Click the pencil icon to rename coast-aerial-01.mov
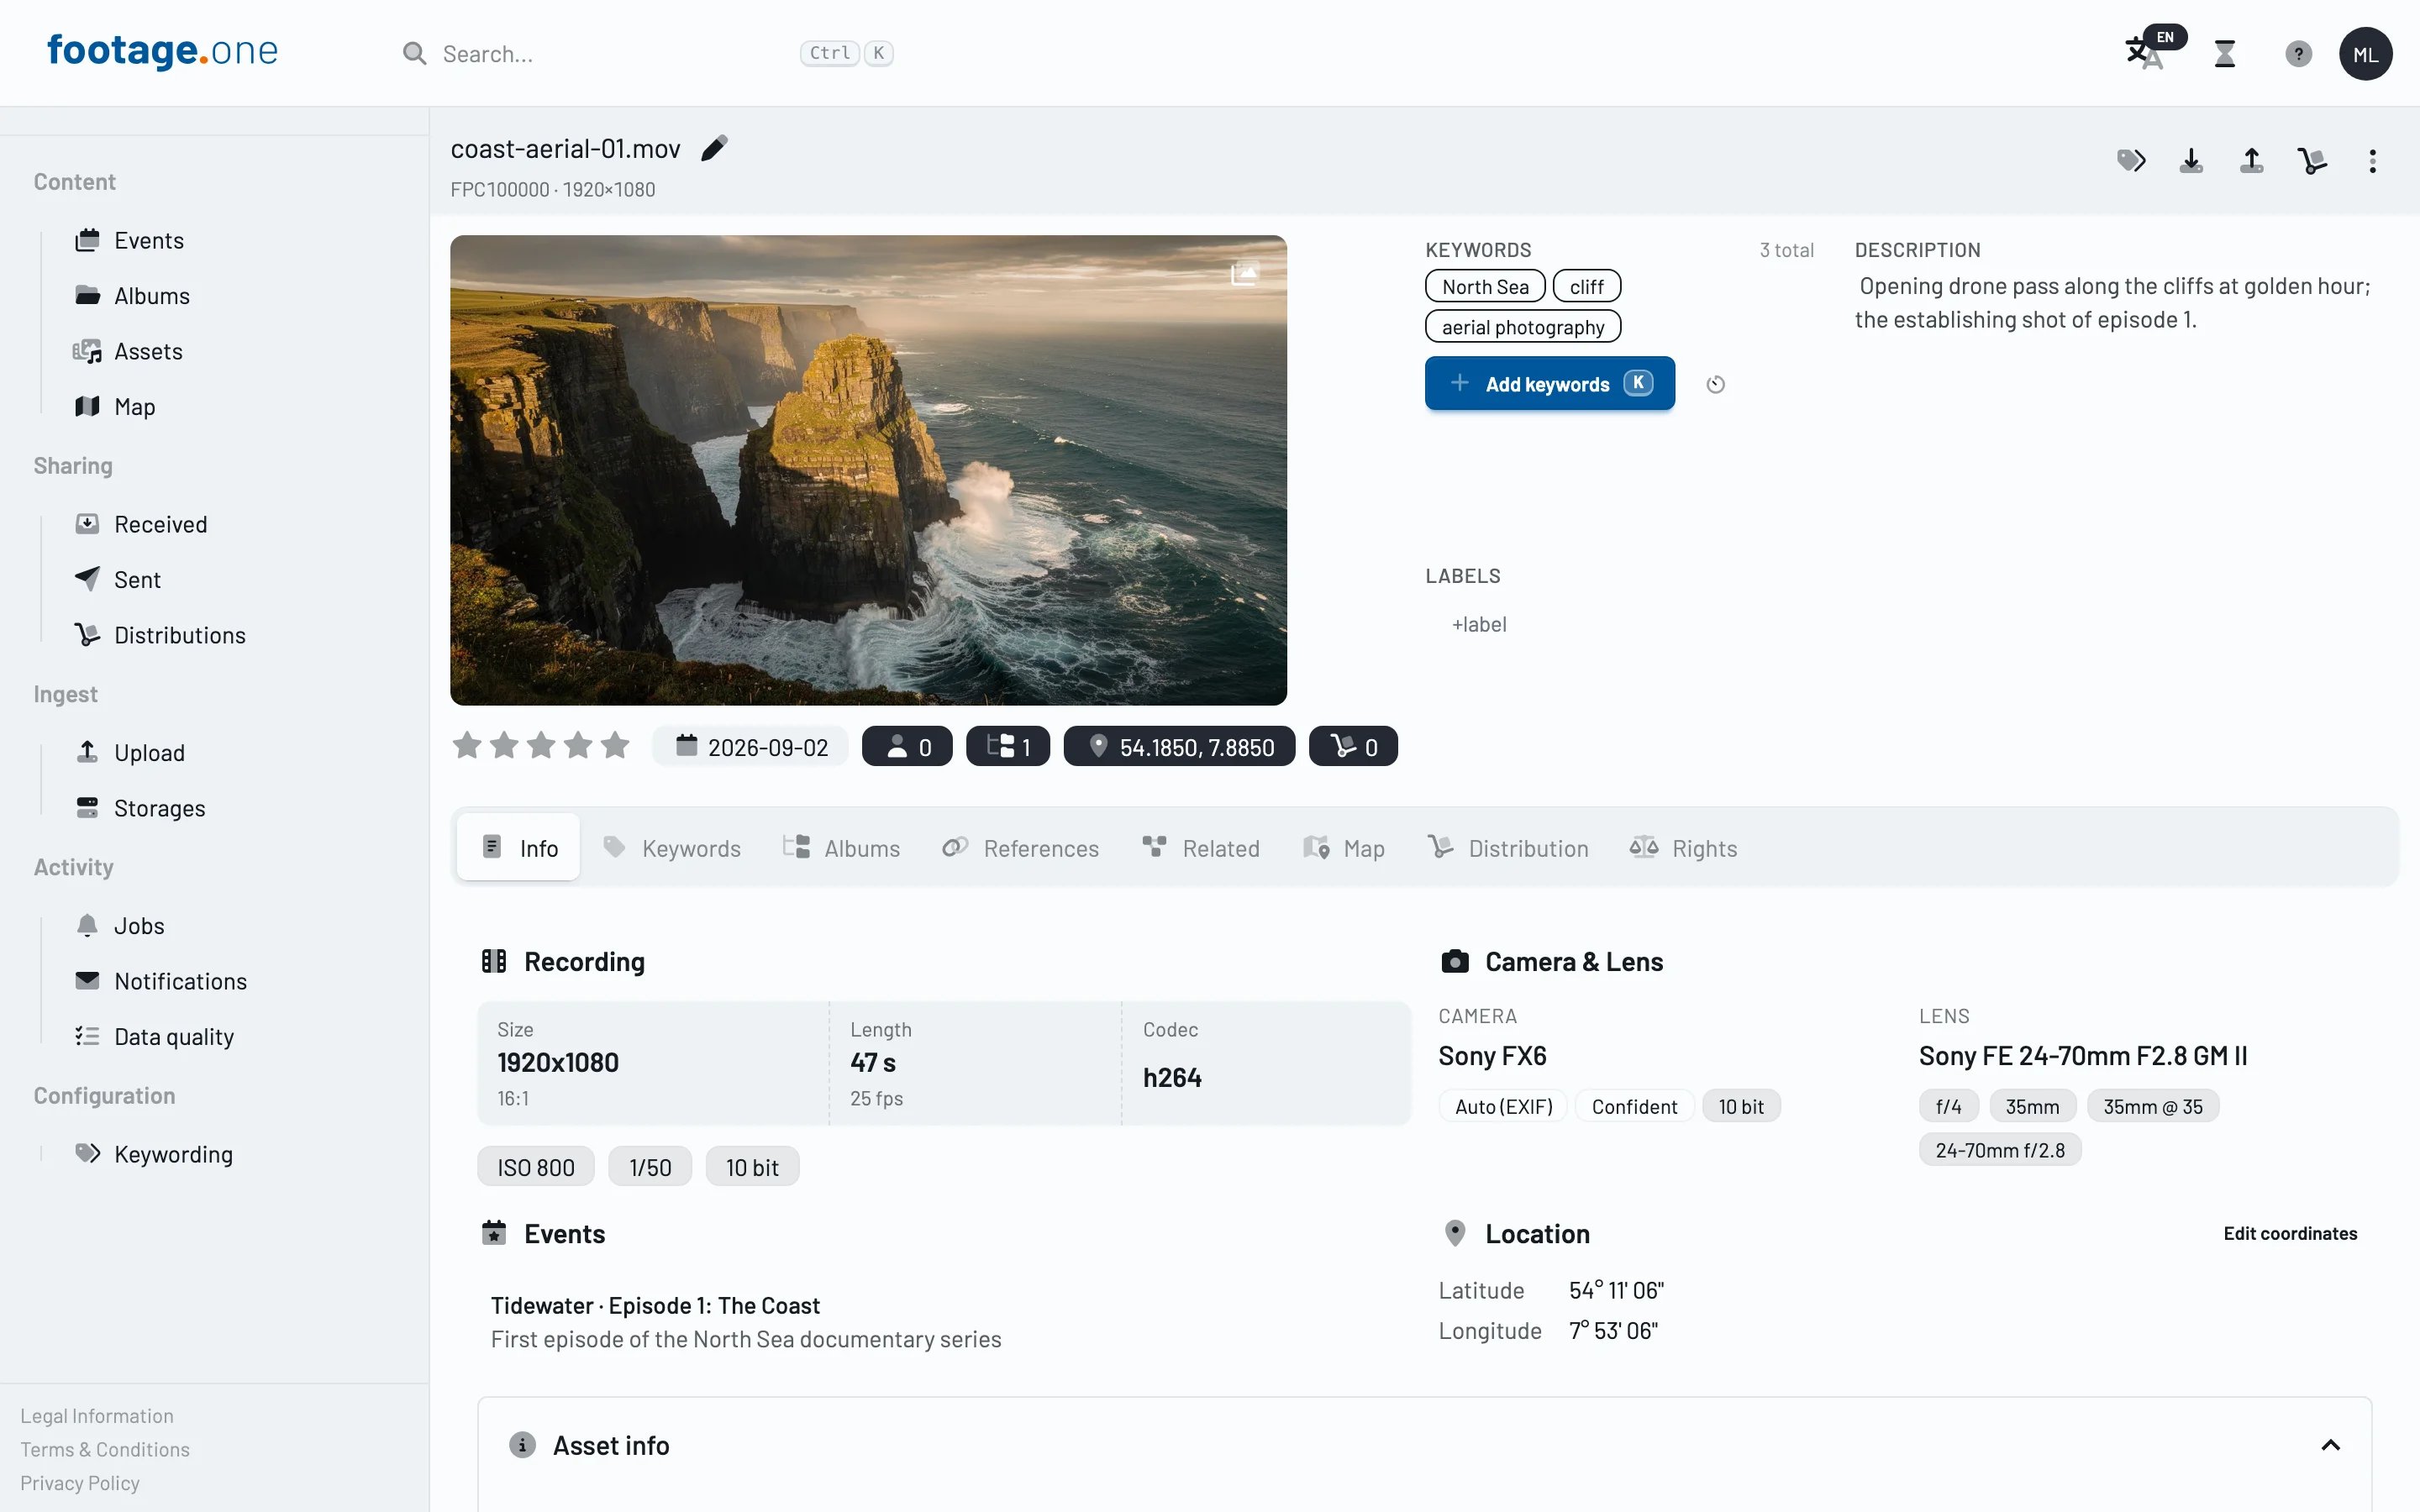This screenshot has height=1512, width=2420. [x=714, y=148]
